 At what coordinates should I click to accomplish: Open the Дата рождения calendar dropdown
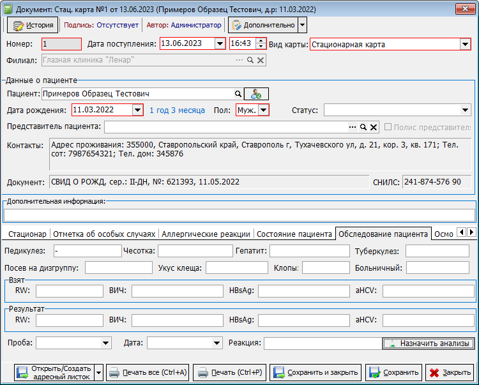(x=137, y=110)
